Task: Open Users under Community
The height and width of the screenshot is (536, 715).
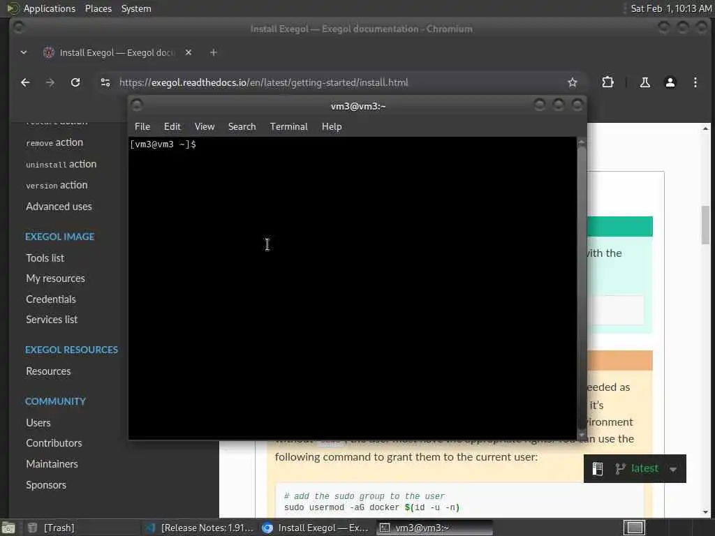Action: point(38,423)
